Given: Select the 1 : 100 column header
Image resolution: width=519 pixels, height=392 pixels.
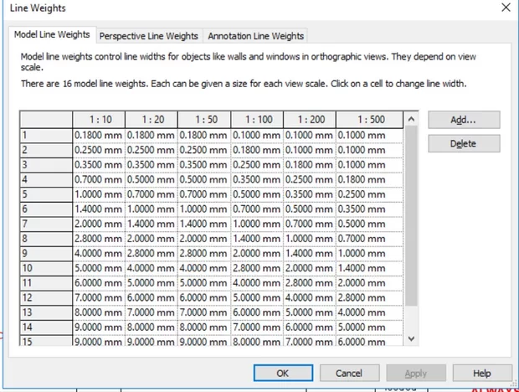Looking at the screenshot, I should pos(257,120).
